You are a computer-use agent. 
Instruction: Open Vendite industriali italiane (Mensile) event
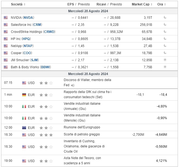(82, 118)
